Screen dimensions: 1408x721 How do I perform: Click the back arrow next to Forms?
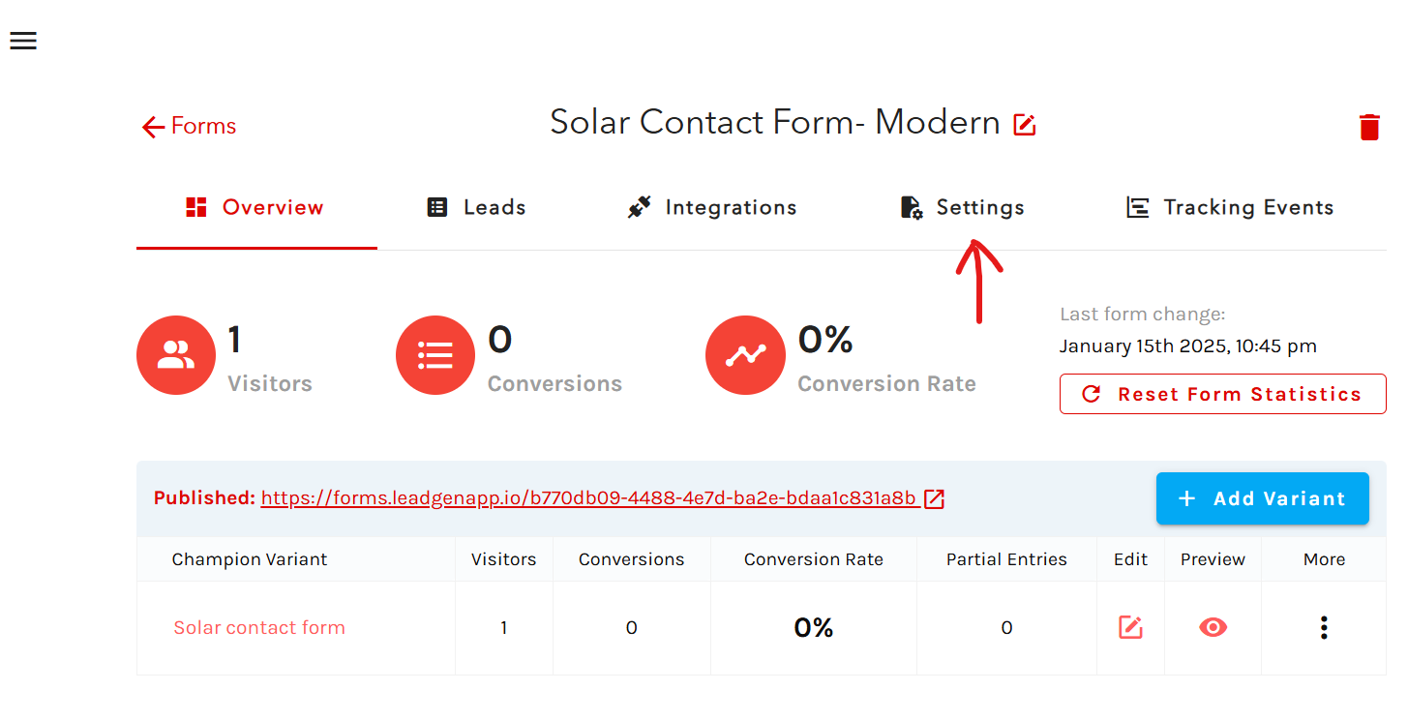(x=152, y=126)
